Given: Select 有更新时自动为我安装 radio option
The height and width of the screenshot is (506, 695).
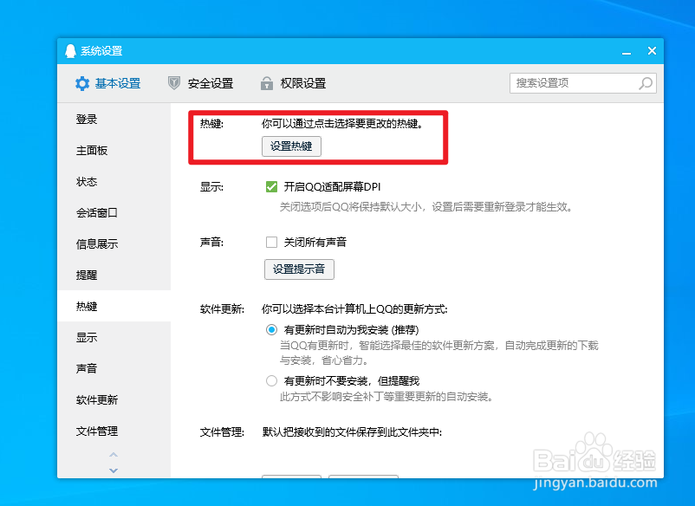Looking at the screenshot, I should (x=271, y=329).
